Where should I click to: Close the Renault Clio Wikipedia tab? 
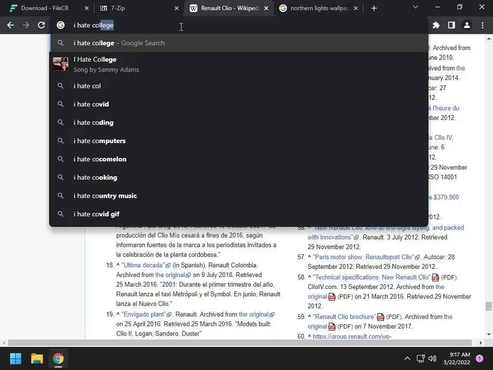266,9
